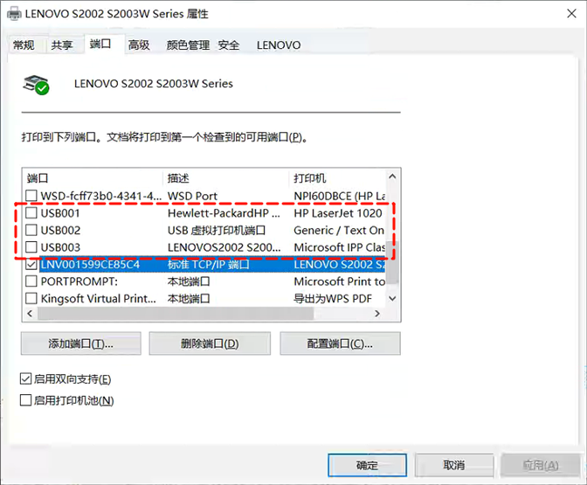Click the horizontal scrollbar thumb
Image resolution: width=587 pixels, height=485 pixels.
tap(176, 314)
